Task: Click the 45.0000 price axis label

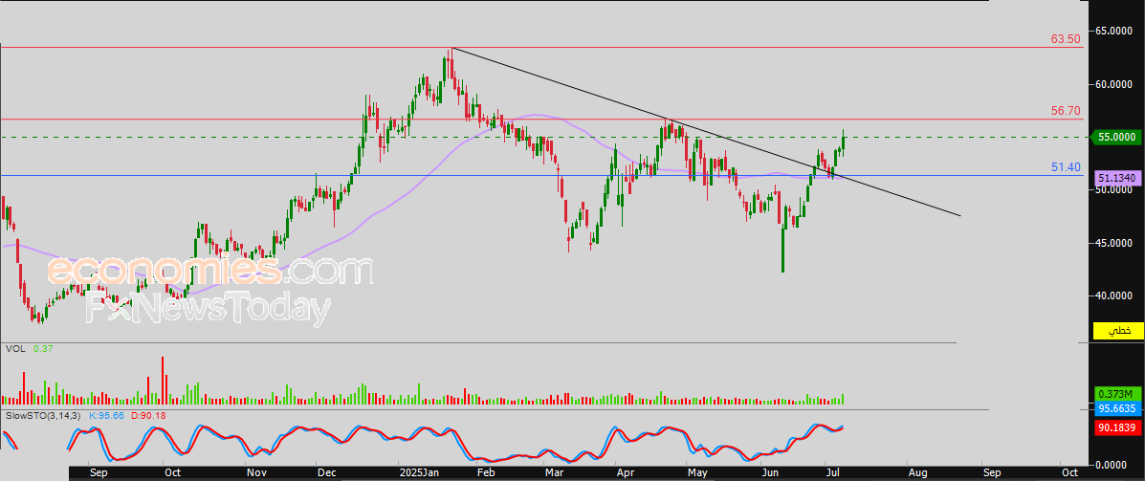Action: (x=1112, y=243)
